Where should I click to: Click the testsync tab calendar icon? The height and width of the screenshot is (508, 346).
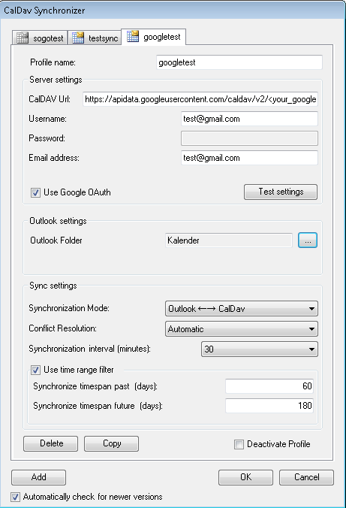click(x=78, y=38)
